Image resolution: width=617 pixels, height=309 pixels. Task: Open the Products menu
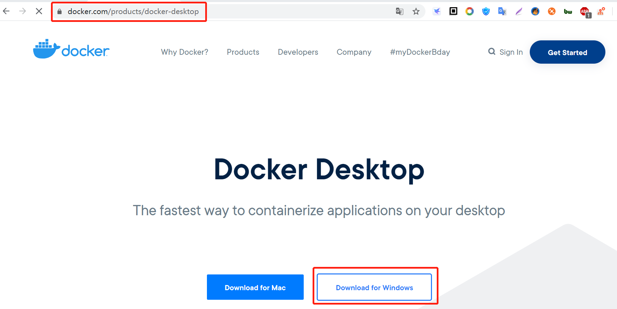point(243,52)
